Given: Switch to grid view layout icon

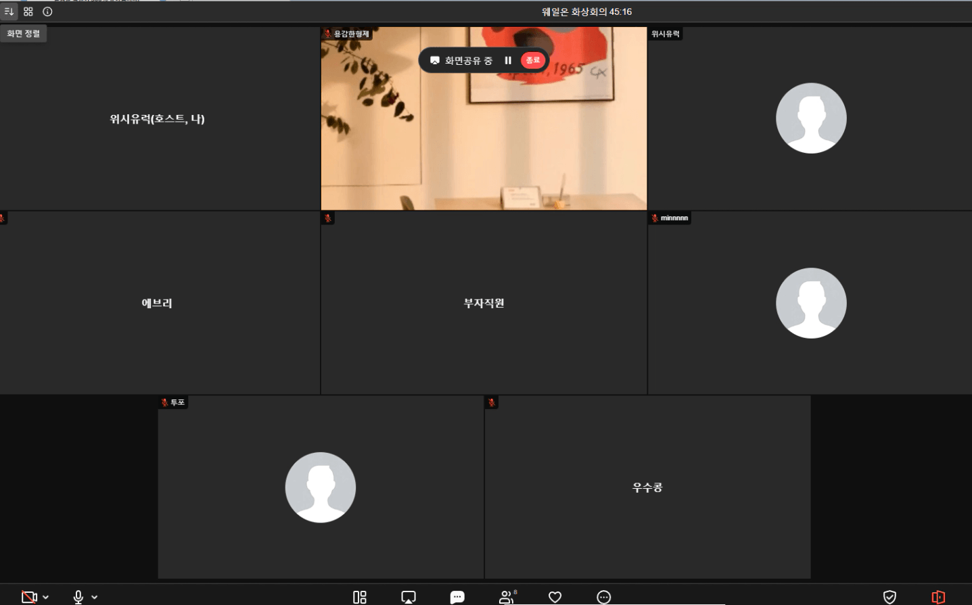Looking at the screenshot, I should click(28, 11).
